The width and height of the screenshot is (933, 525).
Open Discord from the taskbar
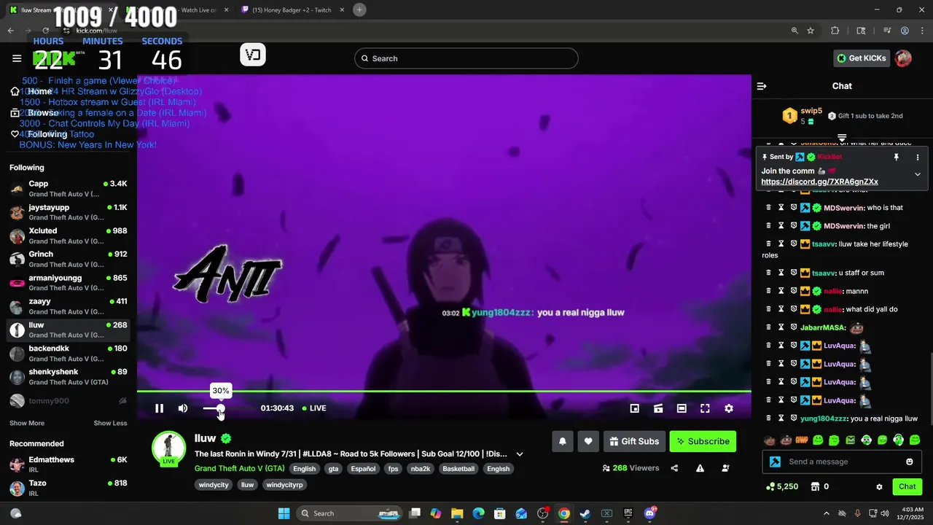pos(649,513)
